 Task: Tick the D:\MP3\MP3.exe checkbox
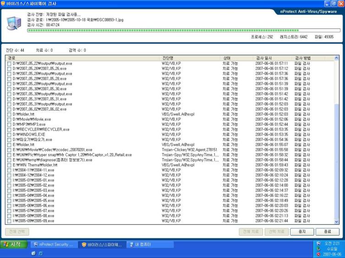[x=9, y=124]
